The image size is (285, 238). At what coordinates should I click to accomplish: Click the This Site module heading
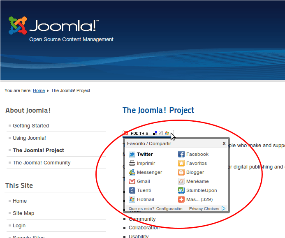click(19, 185)
